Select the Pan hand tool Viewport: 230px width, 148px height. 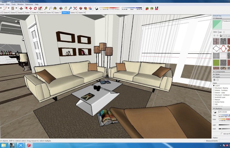click(65, 8)
